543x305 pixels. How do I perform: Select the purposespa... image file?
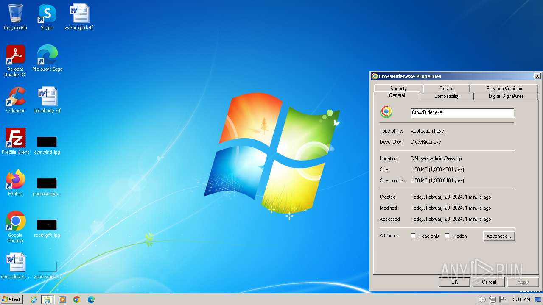(47, 186)
